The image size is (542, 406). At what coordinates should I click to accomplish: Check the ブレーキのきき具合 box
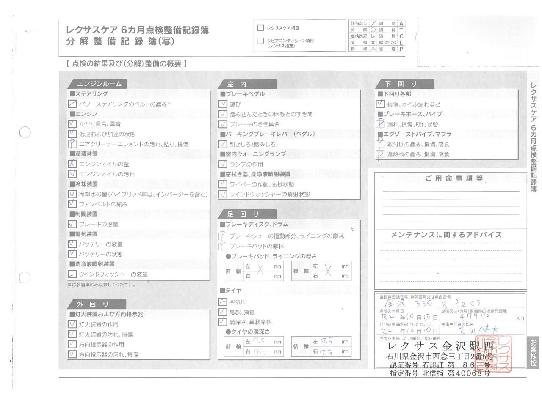223,124
